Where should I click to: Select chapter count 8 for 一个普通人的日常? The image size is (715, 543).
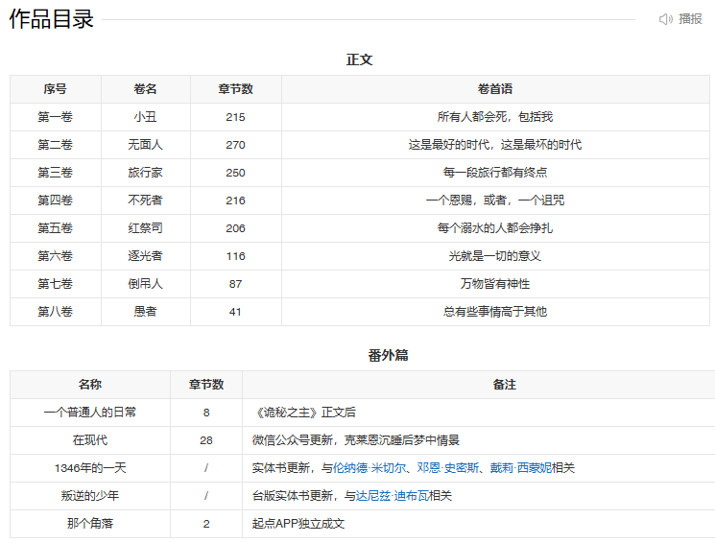206,413
